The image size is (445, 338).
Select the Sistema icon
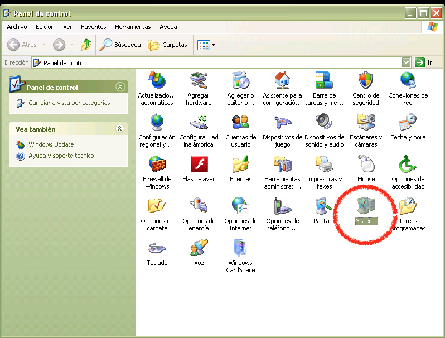pyautogui.click(x=366, y=206)
